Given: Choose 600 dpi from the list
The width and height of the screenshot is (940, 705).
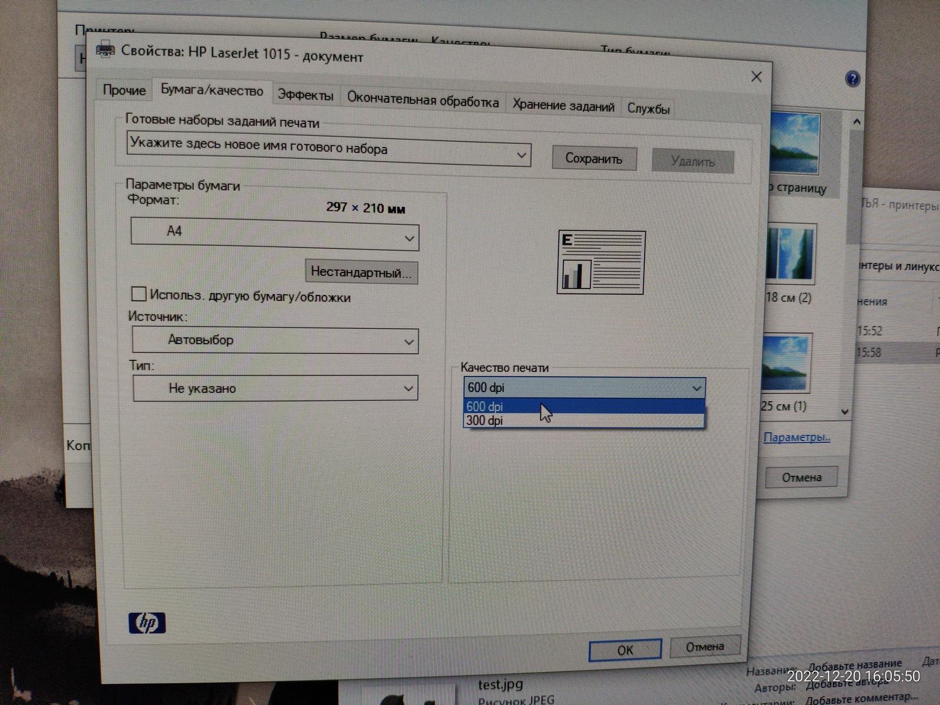Looking at the screenshot, I should tap(584, 406).
